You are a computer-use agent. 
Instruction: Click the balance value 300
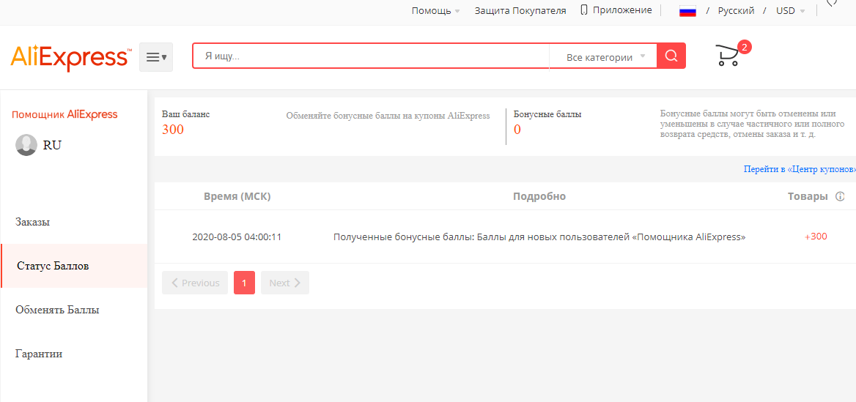point(173,130)
